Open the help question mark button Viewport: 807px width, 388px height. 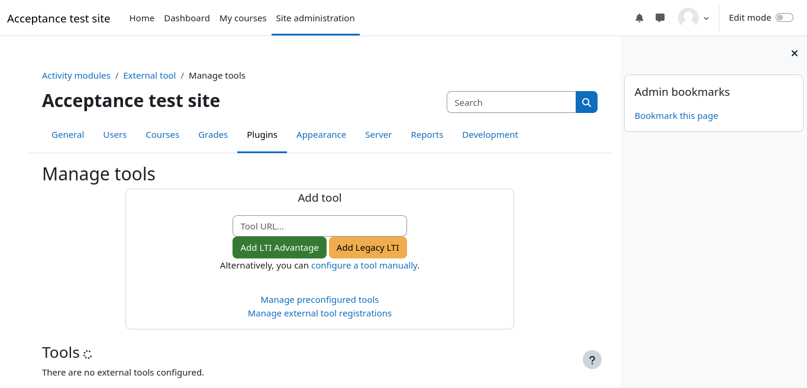pyautogui.click(x=592, y=360)
